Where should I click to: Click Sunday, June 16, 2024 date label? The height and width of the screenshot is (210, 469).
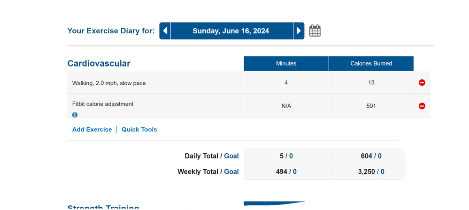[231, 31]
